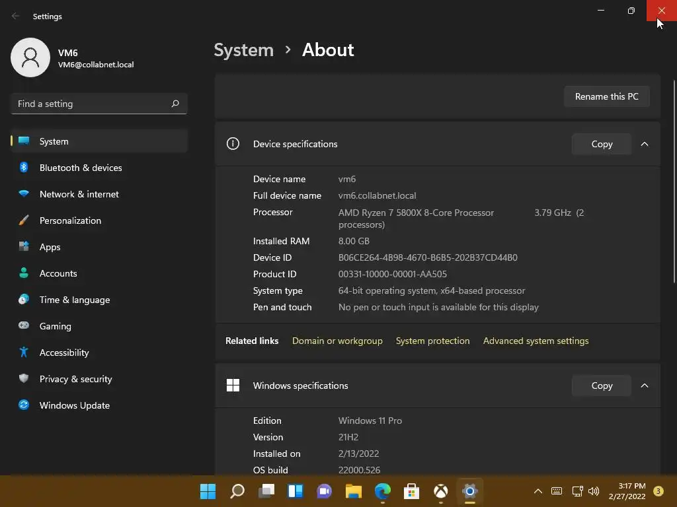The image size is (677, 507).
Task: Go to Network & internet settings
Action: pyautogui.click(x=99, y=194)
